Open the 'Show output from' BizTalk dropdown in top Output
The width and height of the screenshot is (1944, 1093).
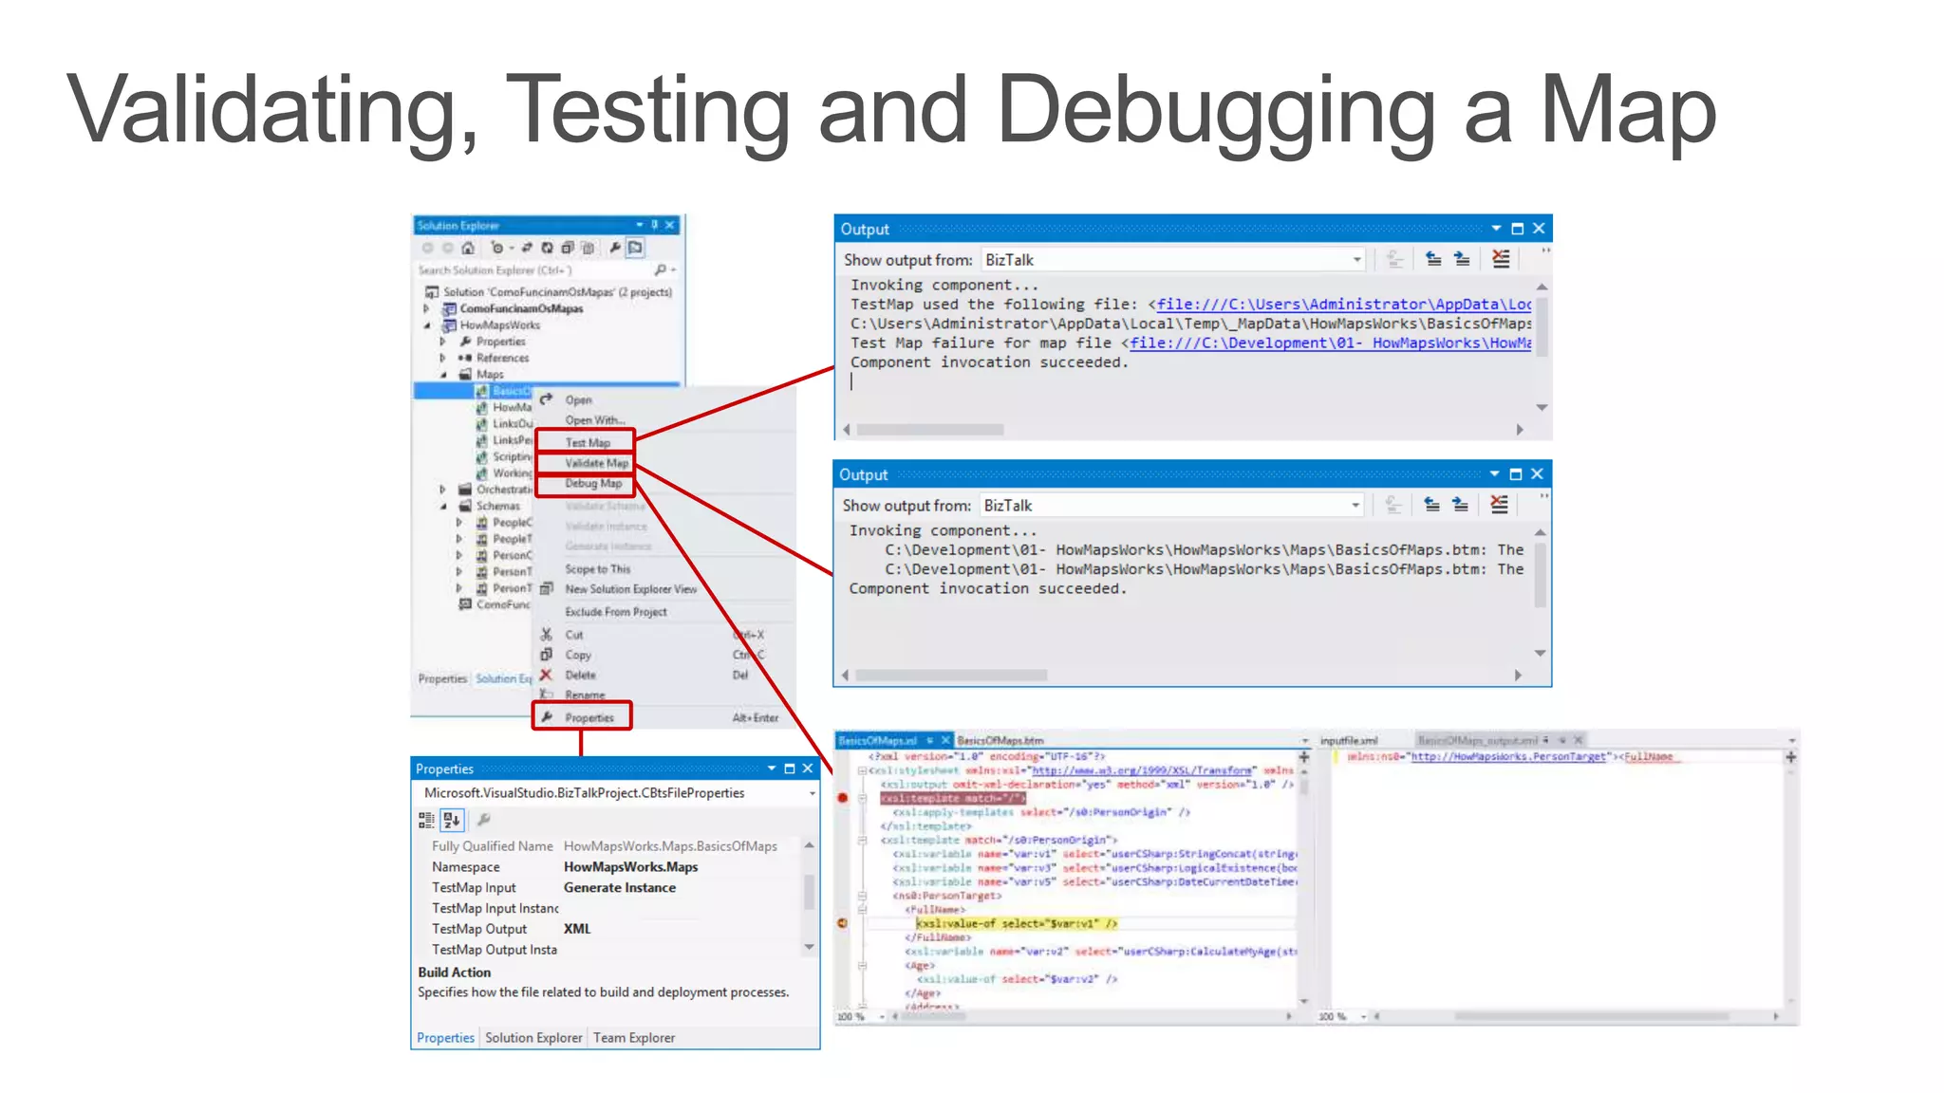pyautogui.click(x=1356, y=260)
